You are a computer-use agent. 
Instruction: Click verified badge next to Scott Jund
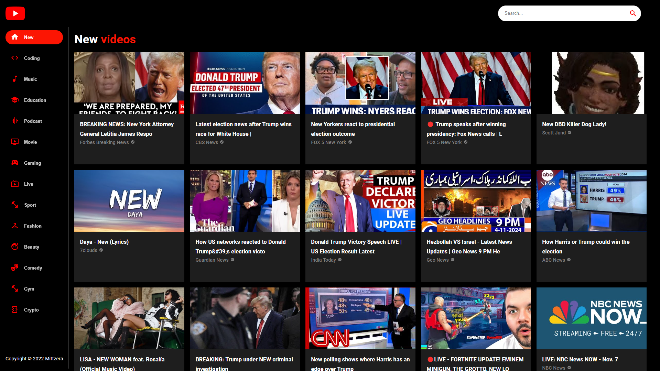click(570, 133)
